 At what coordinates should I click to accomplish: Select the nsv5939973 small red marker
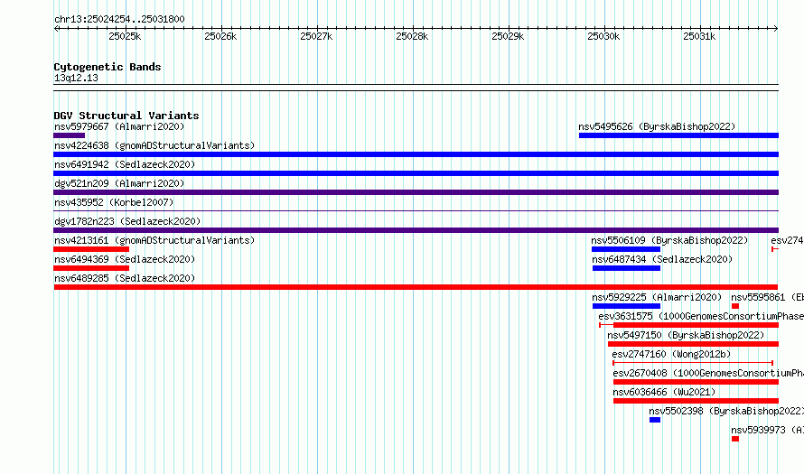735,439
